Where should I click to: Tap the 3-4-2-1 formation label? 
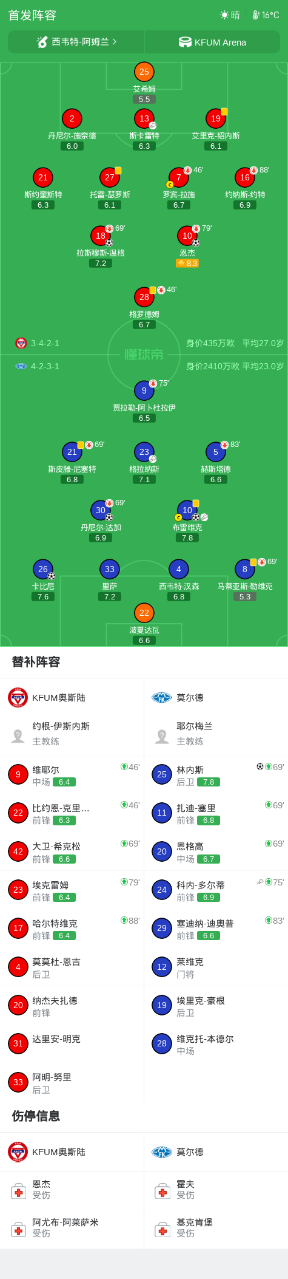45,343
